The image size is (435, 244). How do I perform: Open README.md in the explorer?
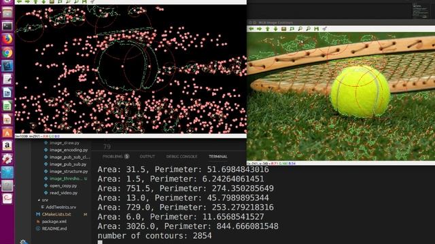(54, 229)
